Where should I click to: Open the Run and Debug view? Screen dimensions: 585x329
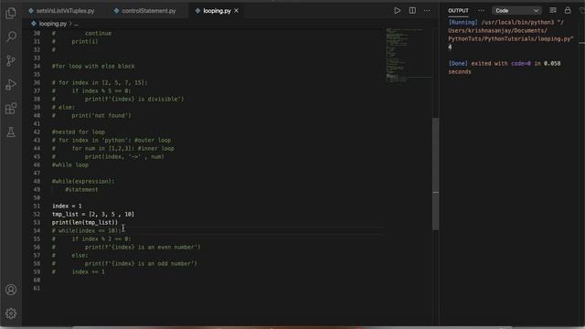(11, 85)
